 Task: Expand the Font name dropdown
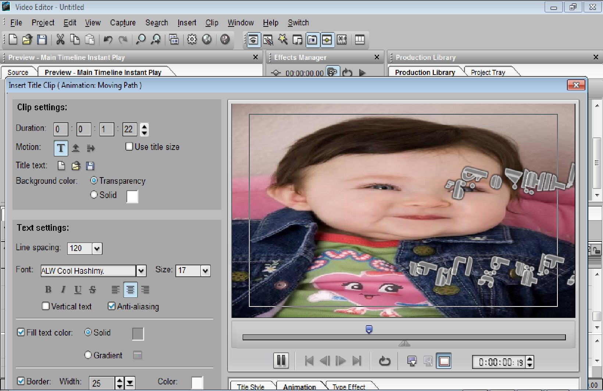pyautogui.click(x=141, y=271)
